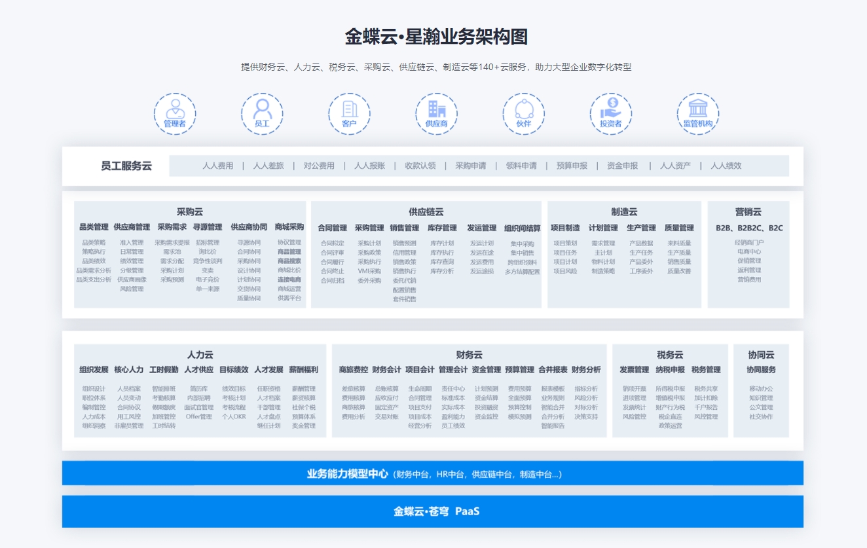Screen dimensions: 867x548
Task: Click 供需平台 under 商城采购
Action: pos(289,298)
